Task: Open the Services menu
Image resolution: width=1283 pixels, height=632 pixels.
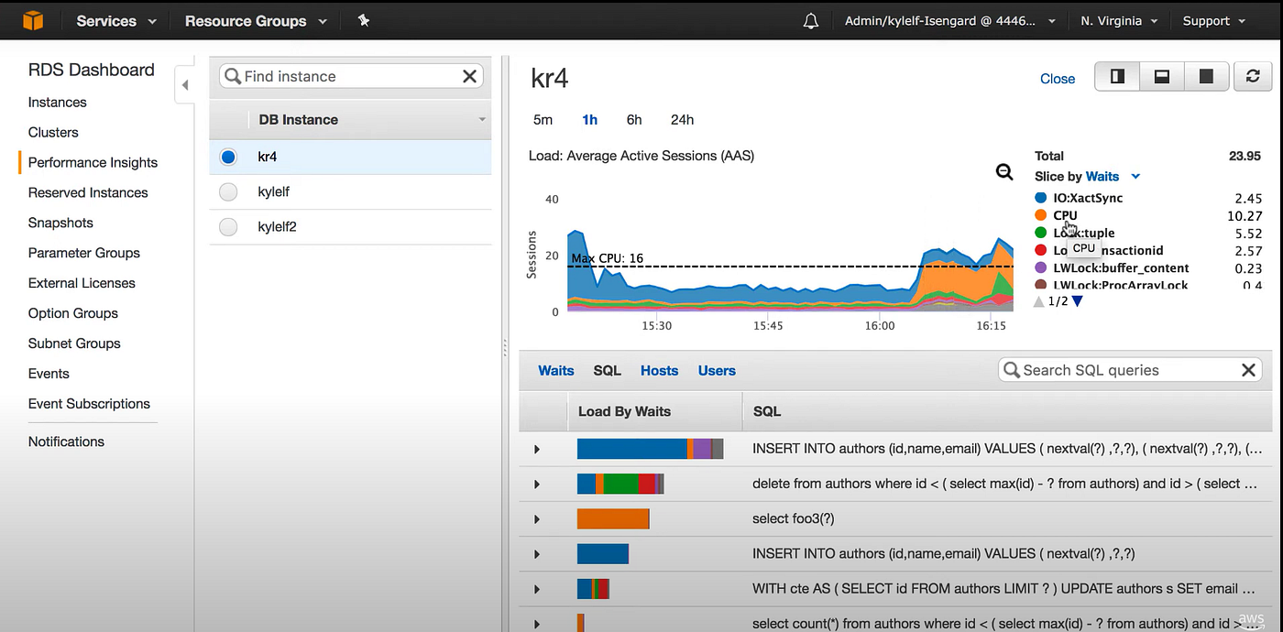Action: point(107,20)
